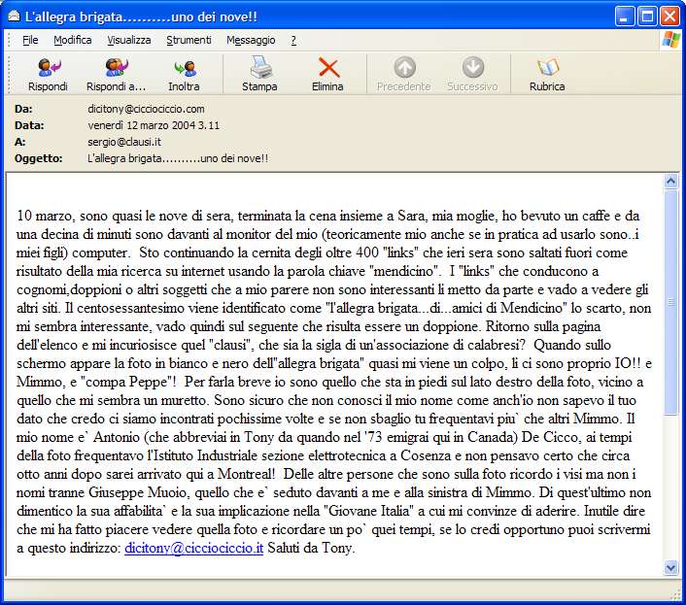This screenshot has width=686, height=605.
Task: Click the dicitony@cicciociccio.it link in message body
Action: coord(193,548)
